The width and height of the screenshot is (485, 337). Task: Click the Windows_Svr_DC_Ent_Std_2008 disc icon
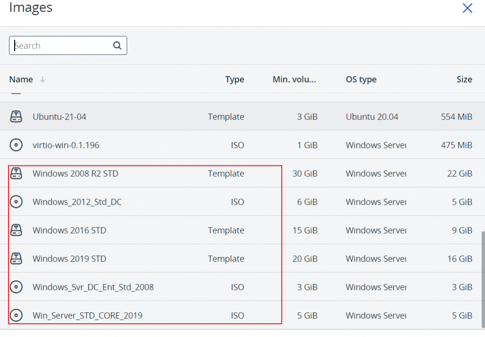[x=16, y=287]
